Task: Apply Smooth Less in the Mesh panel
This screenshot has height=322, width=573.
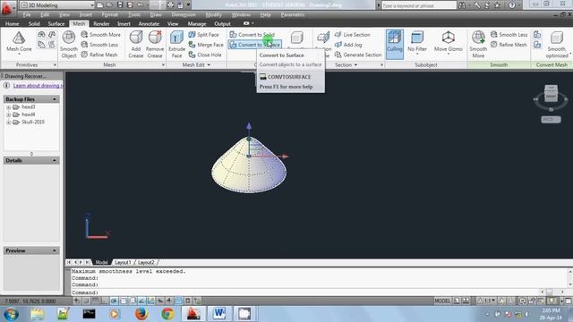Action: 99,45
